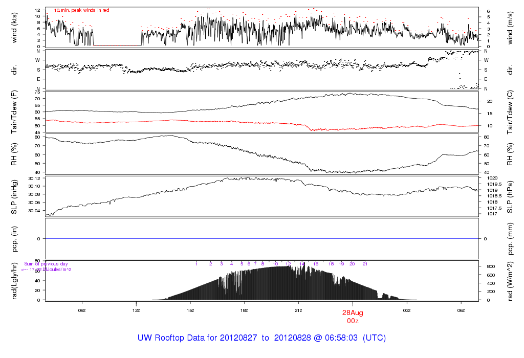Click the "SLP (inHg)" axis label
Viewport: 524px width, 358px height.
pyautogui.click(x=14, y=197)
